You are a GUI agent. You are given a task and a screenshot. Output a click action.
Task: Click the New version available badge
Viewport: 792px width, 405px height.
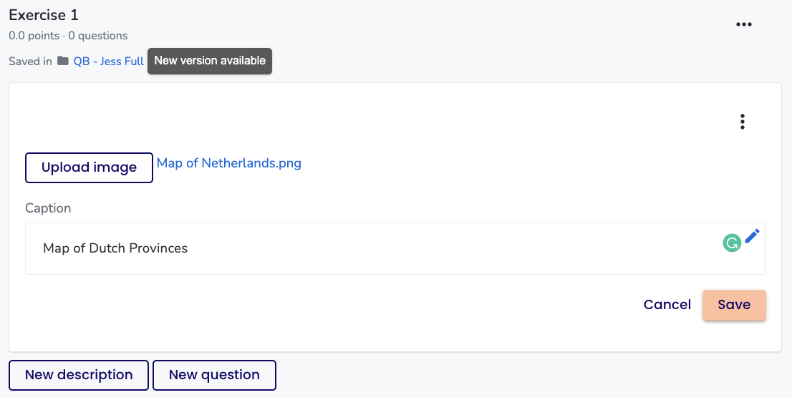(210, 61)
